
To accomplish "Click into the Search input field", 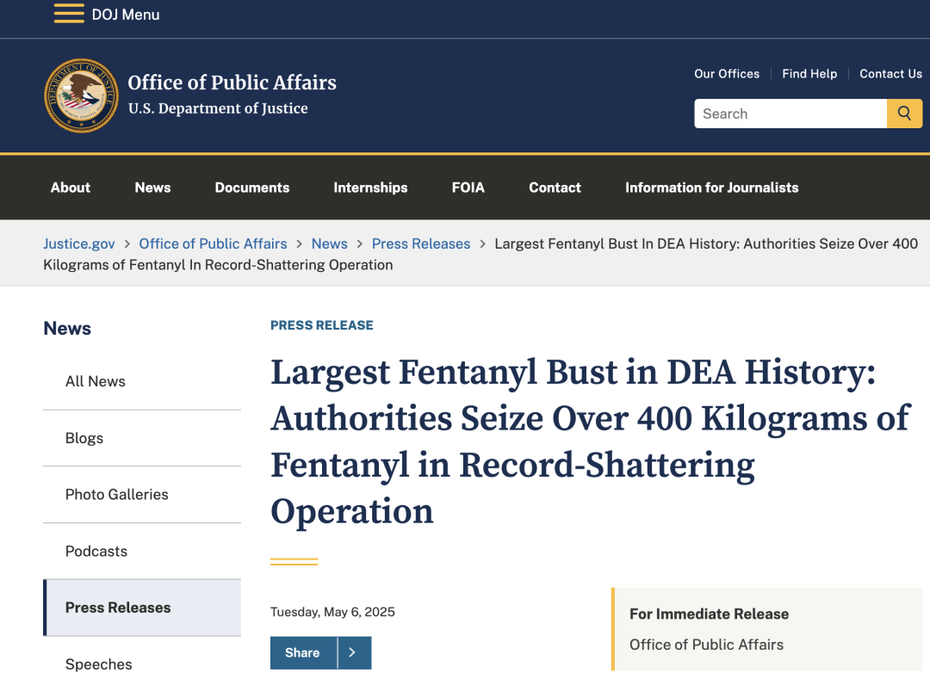I will (x=790, y=114).
